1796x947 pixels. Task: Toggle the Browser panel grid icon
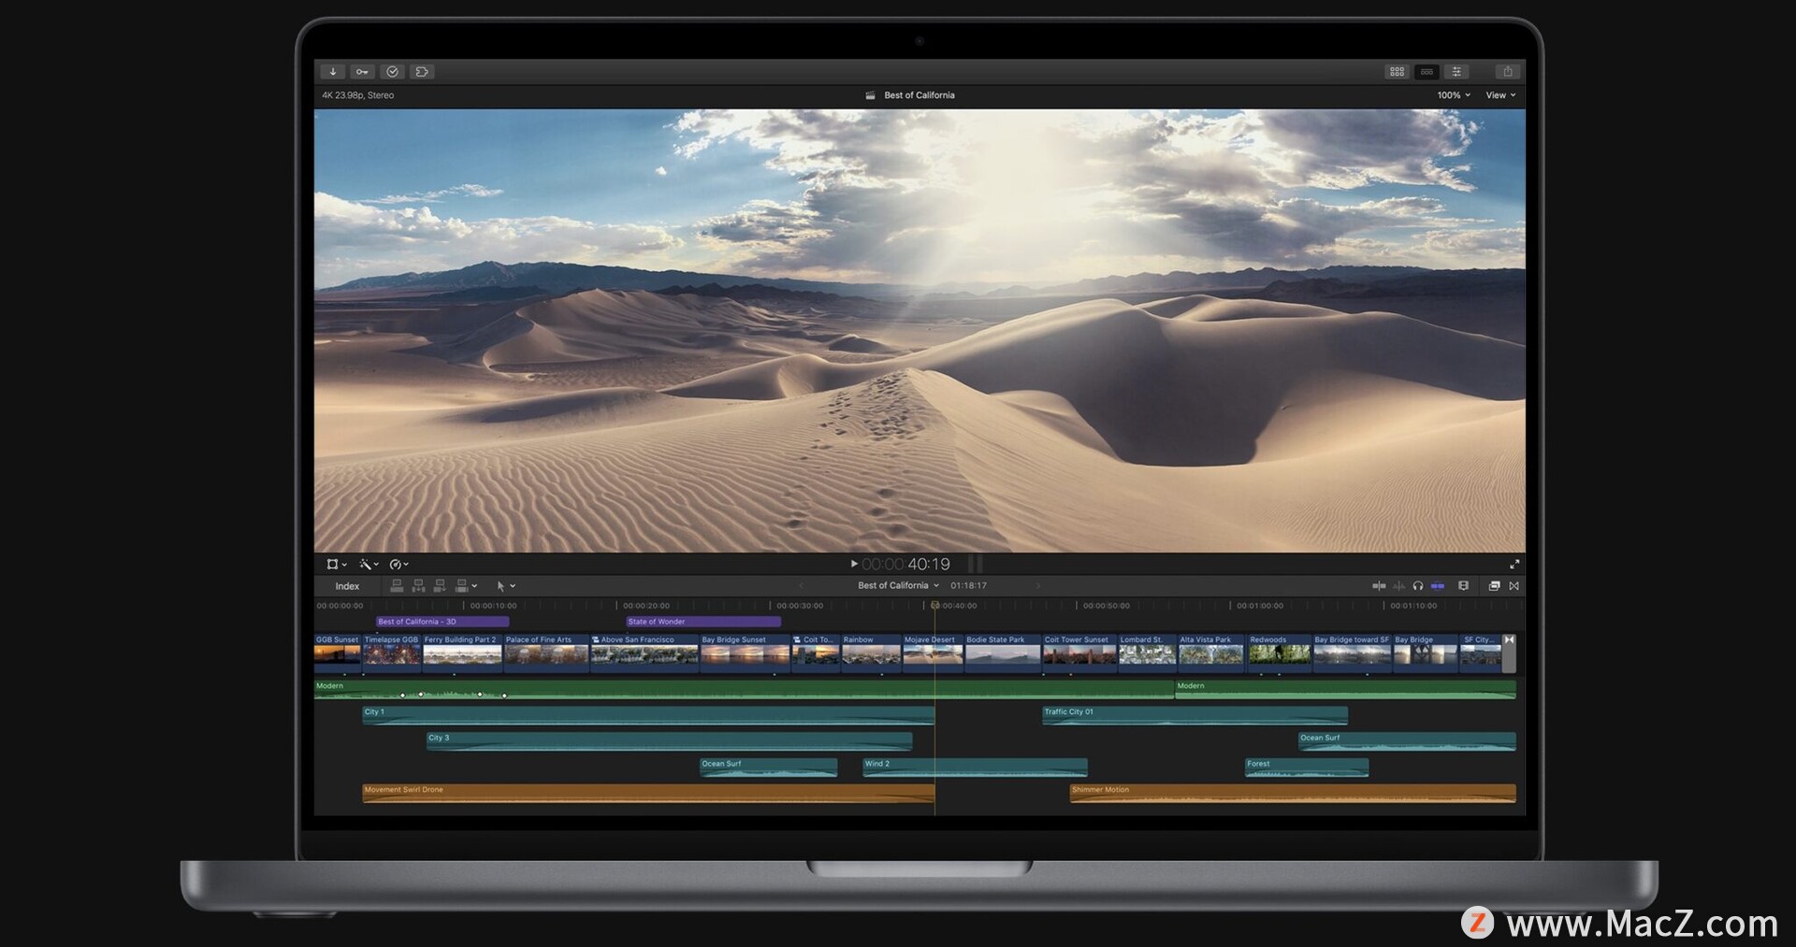[1397, 72]
